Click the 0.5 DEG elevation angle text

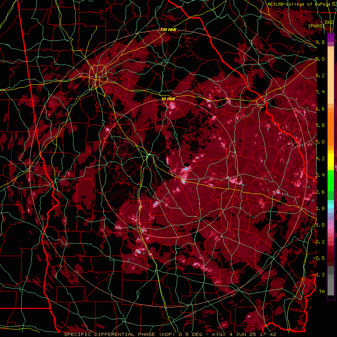pyautogui.click(x=190, y=334)
